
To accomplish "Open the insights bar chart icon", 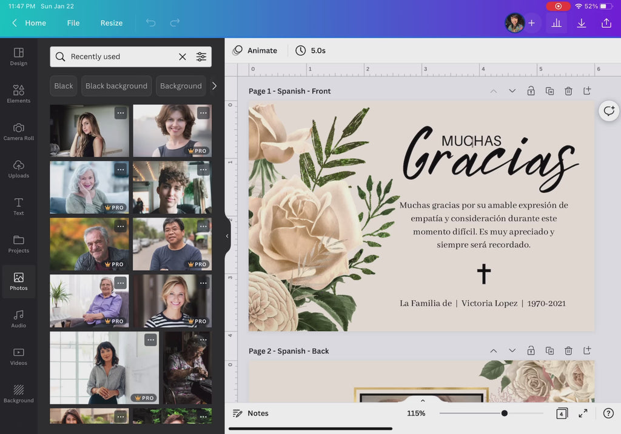I will click(x=557, y=23).
